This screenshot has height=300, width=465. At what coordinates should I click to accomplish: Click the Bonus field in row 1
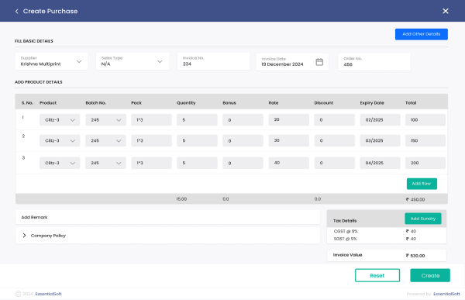pyautogui.click(x=243, y=120)
